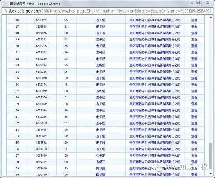The height and width of the screenshot is (178, 215).
Task: Click 查看 link in row 127
Action: coord(194,91)
